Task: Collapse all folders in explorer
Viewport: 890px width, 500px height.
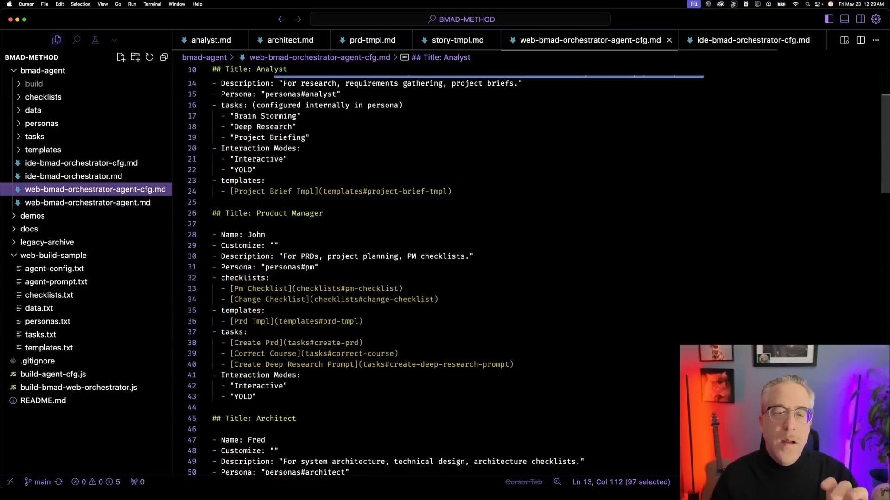Action: pyautogui.click(x=164, y=57)
